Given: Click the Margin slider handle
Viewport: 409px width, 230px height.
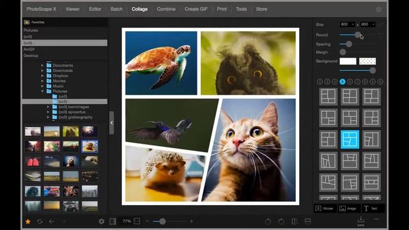Looking at the screenshot, I should pyautogui.click(x=343, y=52).
